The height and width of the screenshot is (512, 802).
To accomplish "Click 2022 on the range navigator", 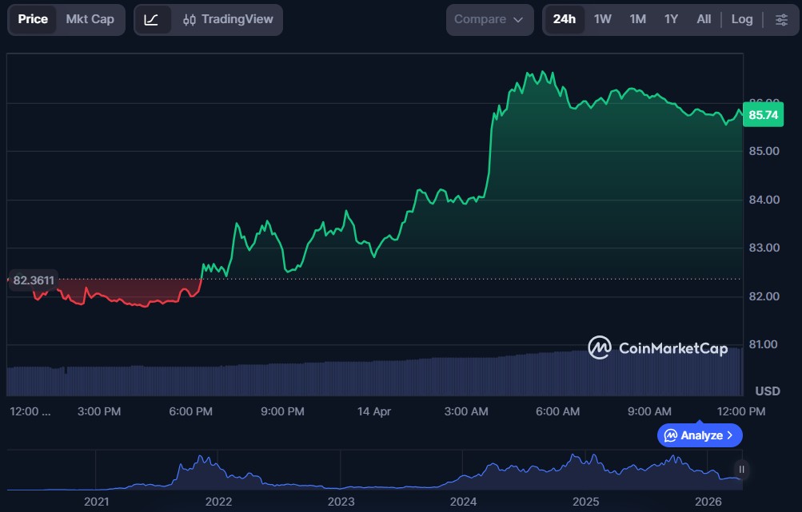I will (218, 502).
